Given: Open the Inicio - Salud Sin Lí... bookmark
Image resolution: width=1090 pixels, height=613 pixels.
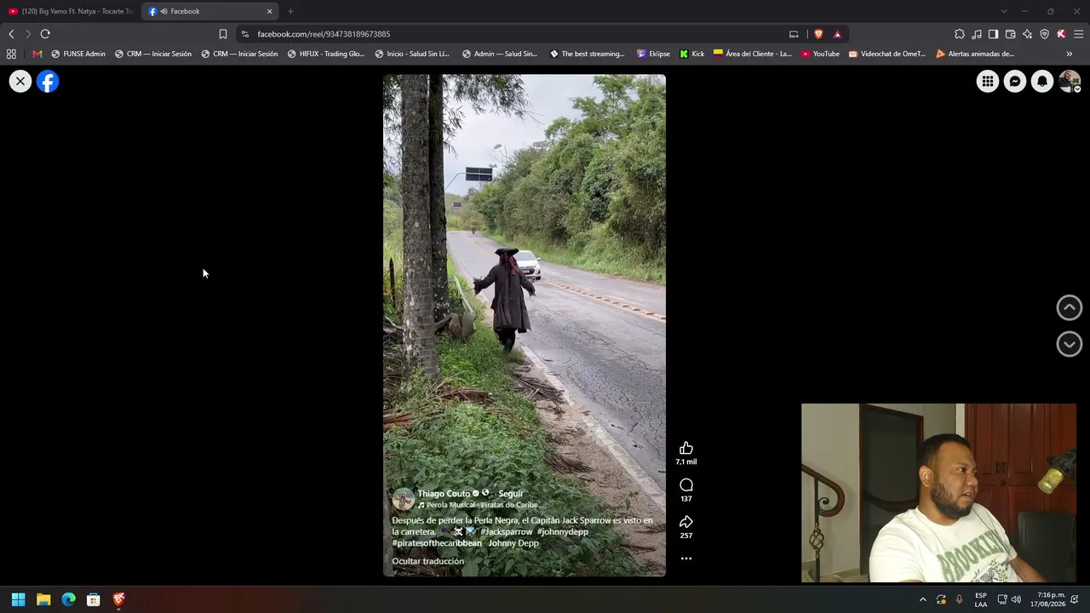Looking at the screenshot, I should 412,54.
